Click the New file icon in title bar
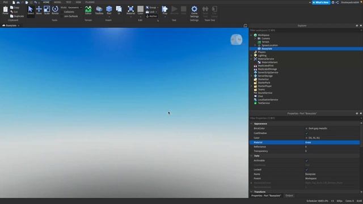The image size is (363, 204). tap(14, 2)
